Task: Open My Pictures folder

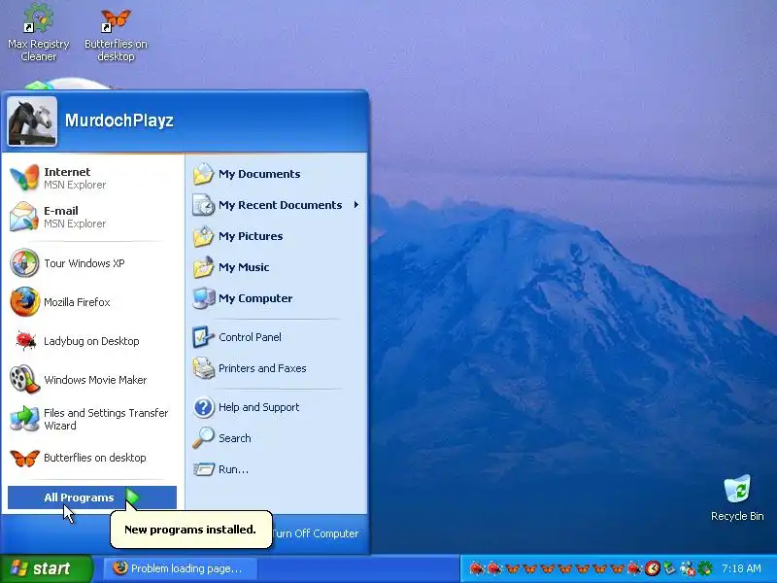Action: click(x=277, y=236)
